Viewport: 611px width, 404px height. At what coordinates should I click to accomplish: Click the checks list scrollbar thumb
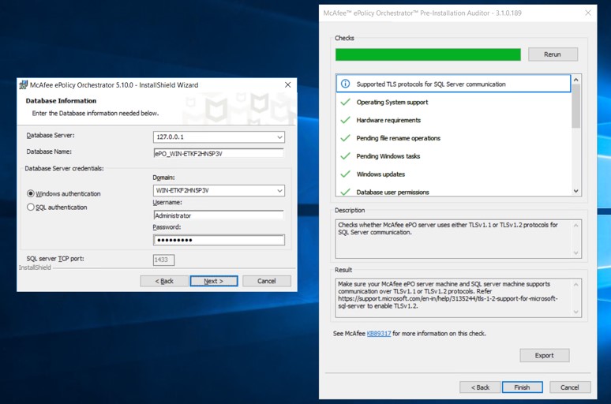pyautogui.click(x=576, y=106)
